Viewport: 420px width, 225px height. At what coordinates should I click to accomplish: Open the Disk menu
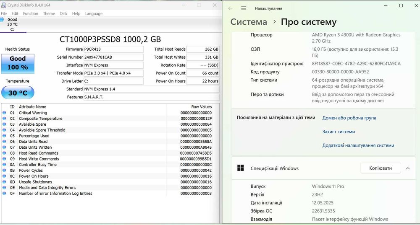click(63, 13)
